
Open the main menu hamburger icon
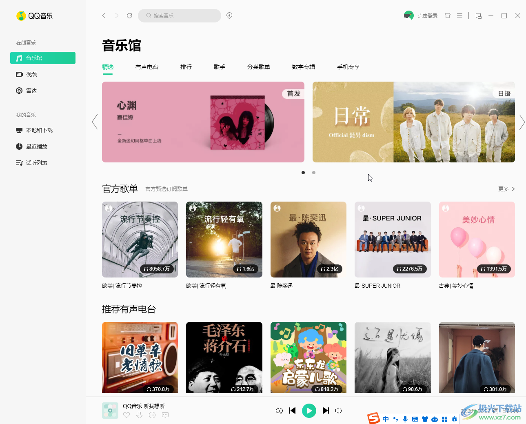[459, 16]
